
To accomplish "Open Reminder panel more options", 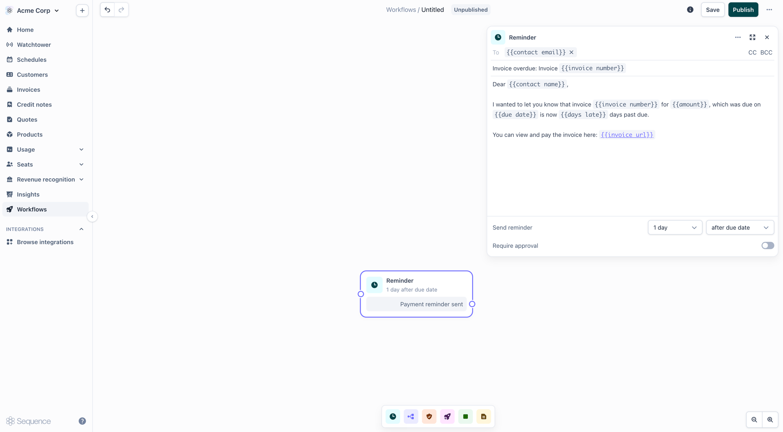I will pos(738,38).
